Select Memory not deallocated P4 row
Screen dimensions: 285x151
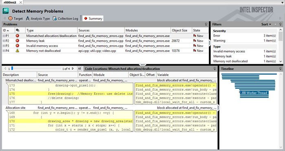(x=105, y=51)
